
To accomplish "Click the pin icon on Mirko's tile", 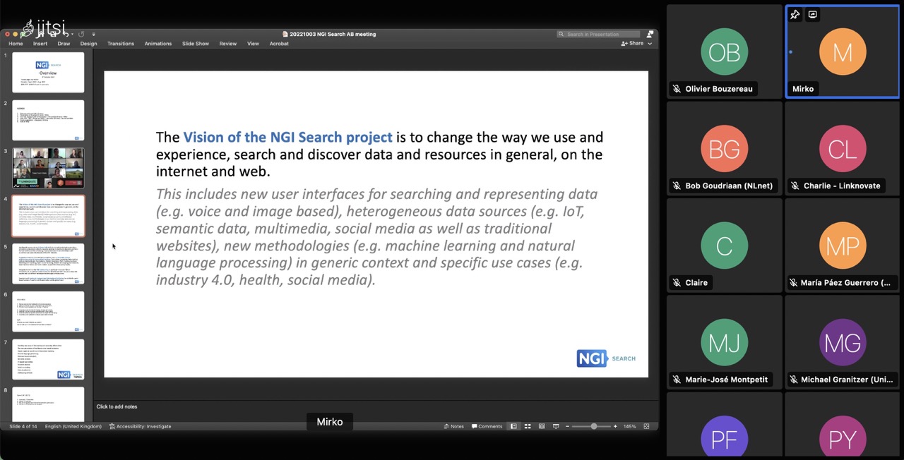I will click(795, 15).
